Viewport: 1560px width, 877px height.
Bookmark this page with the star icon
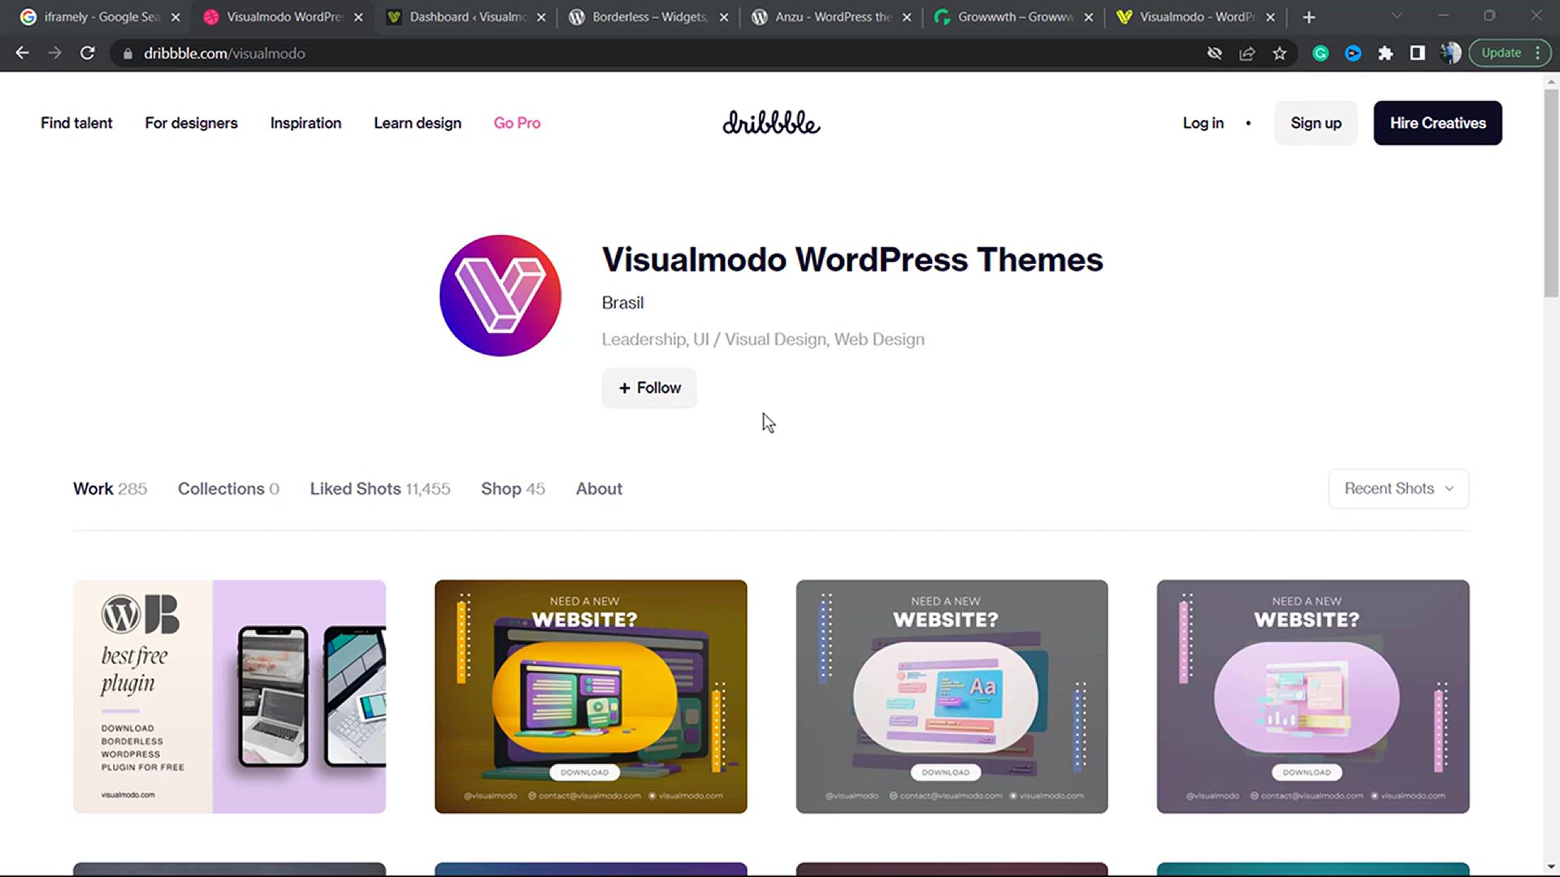(x=1280, y=53)
